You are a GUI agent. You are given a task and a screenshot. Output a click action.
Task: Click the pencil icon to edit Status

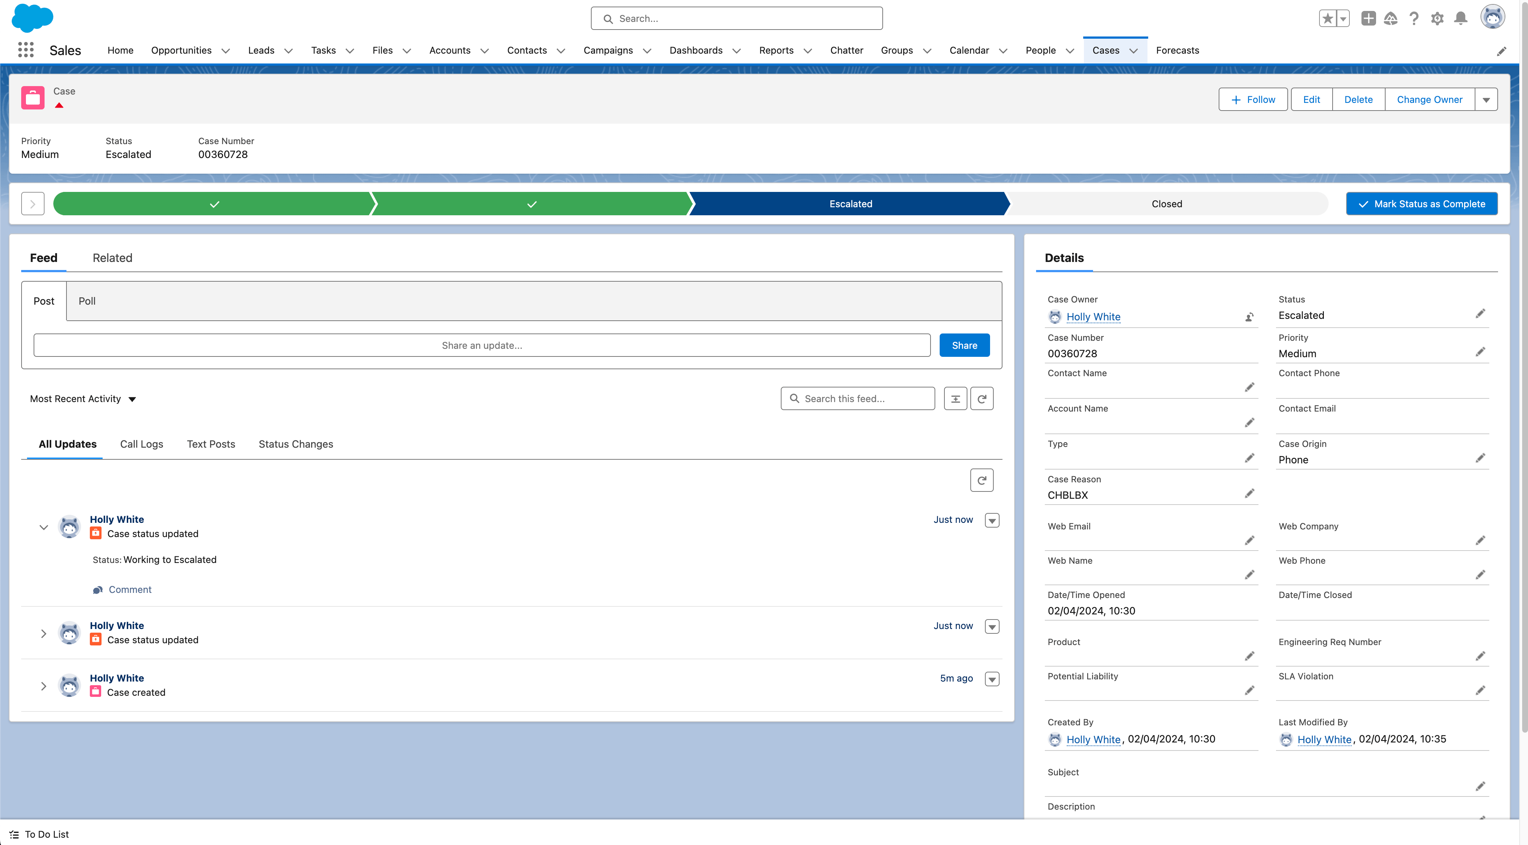click(1481, 313)
